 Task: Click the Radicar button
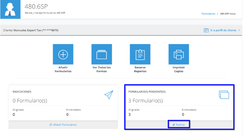(x=179, y=124)
